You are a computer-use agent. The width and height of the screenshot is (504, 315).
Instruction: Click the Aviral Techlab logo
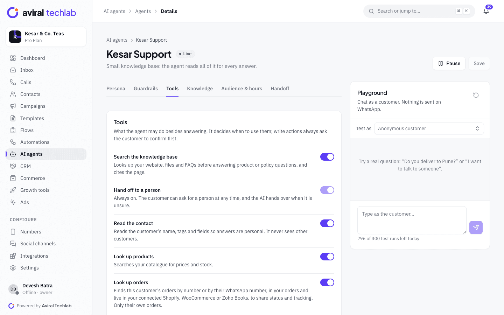coord(42,13)
